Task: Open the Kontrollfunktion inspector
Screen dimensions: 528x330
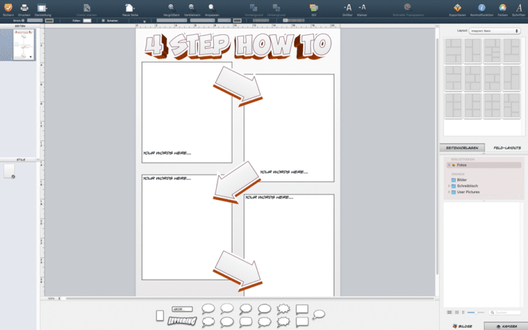Action: coord(481,8)
